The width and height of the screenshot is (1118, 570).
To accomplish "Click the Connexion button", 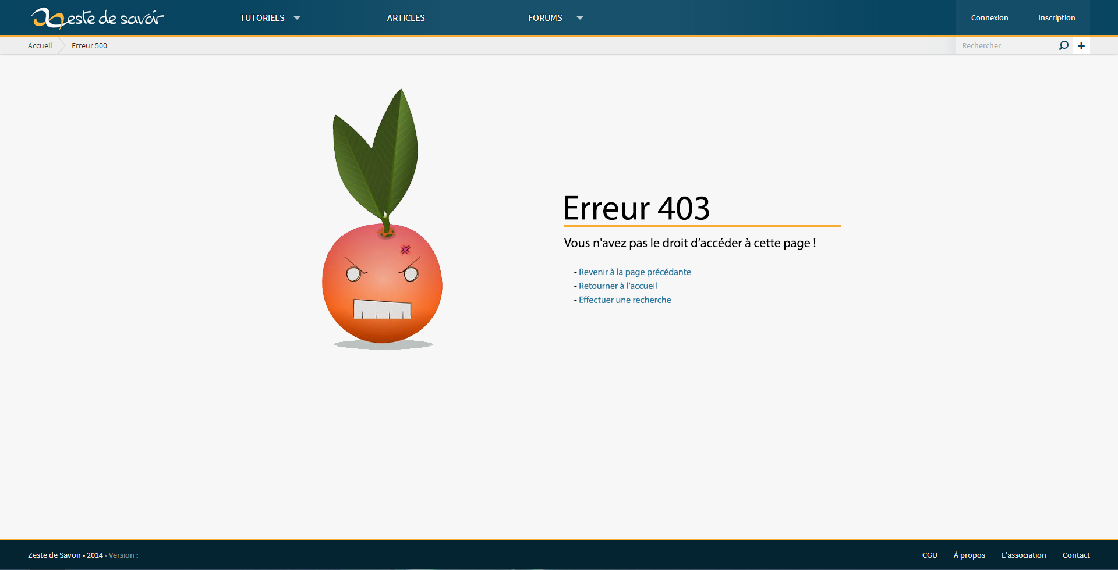I will [x=989, y=18].
